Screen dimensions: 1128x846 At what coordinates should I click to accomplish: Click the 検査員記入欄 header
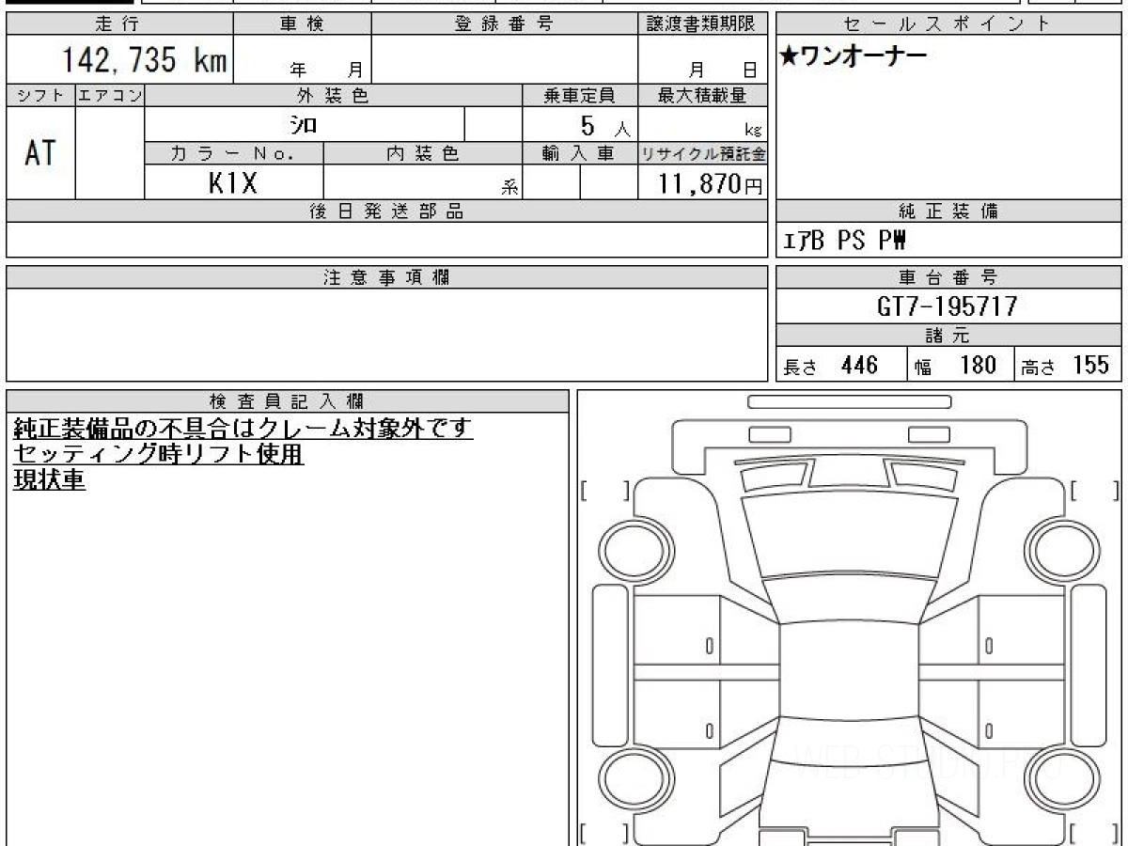[x=288, y=401]
